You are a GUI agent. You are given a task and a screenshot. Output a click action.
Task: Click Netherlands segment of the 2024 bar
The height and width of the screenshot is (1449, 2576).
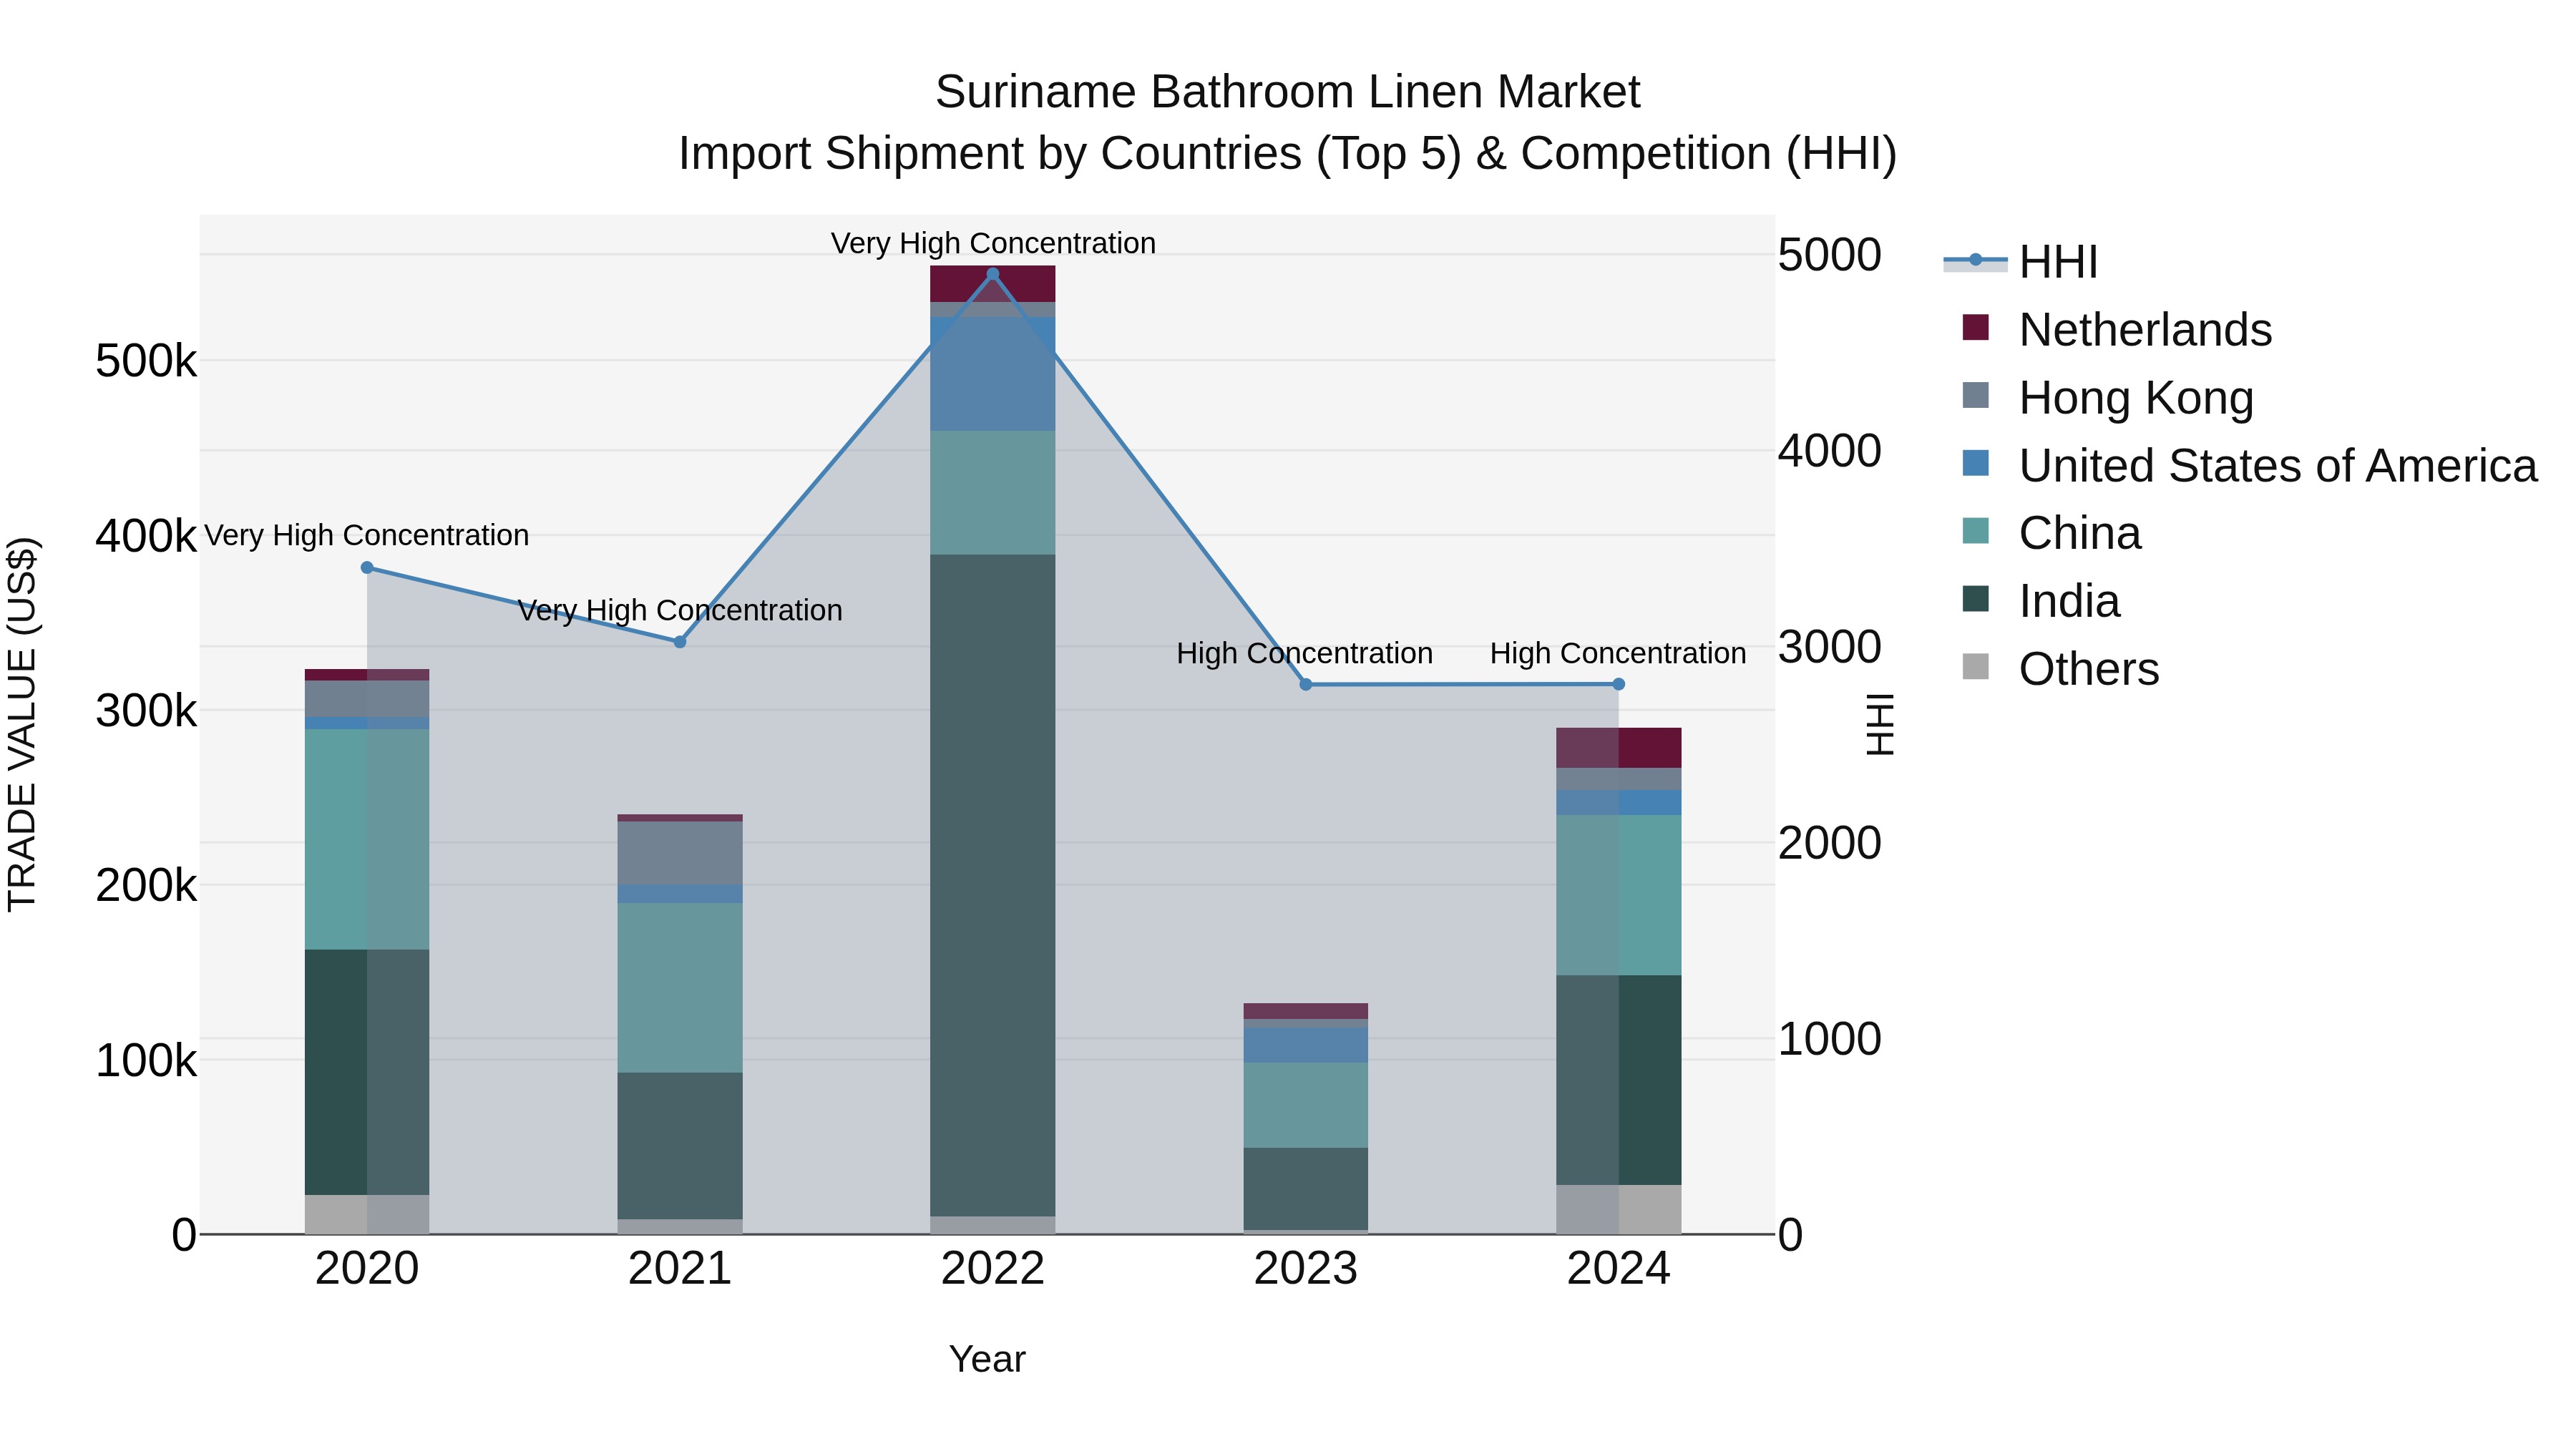tap(1619, 748)
